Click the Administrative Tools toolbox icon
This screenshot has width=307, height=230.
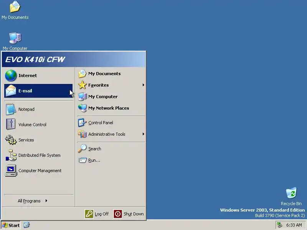click(x=82, y=134)
